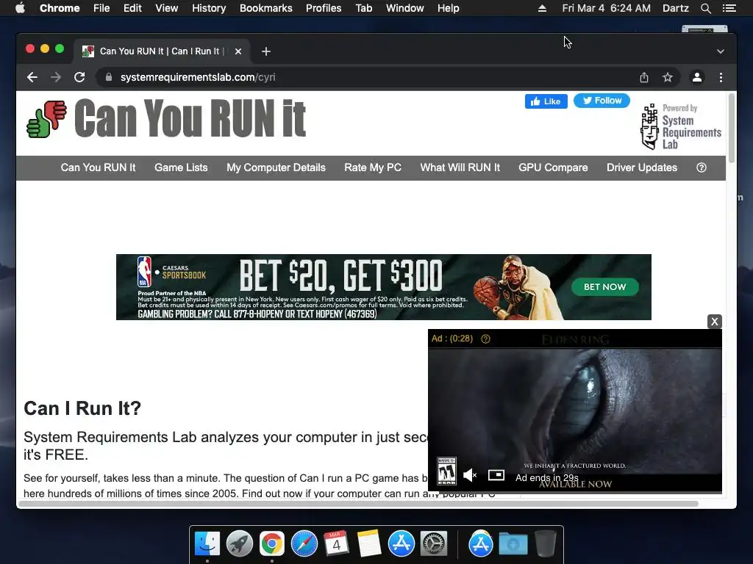Open GPU Compare nav item

[x=553, y=167]
